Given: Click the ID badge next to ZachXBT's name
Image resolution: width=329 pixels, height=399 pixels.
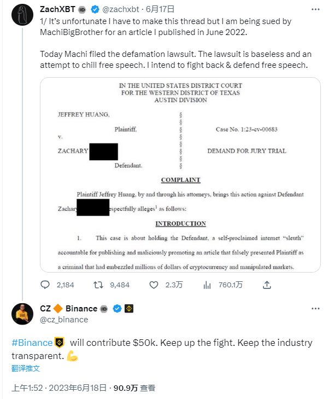Looking at the screenshot, I should 83,10.
